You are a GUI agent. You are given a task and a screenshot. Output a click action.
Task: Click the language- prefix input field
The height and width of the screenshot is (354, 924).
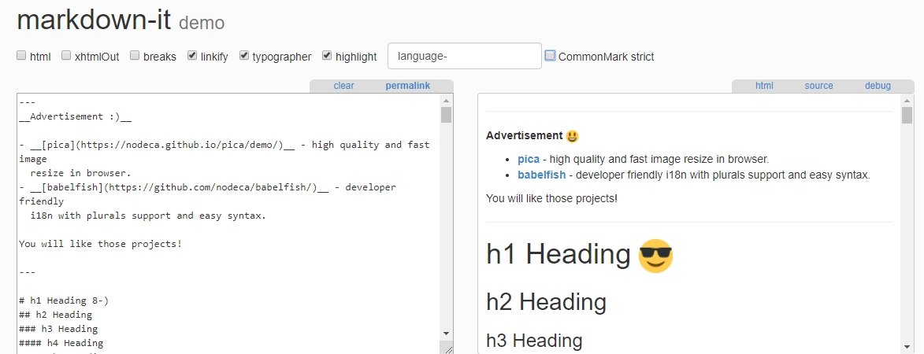464,56
